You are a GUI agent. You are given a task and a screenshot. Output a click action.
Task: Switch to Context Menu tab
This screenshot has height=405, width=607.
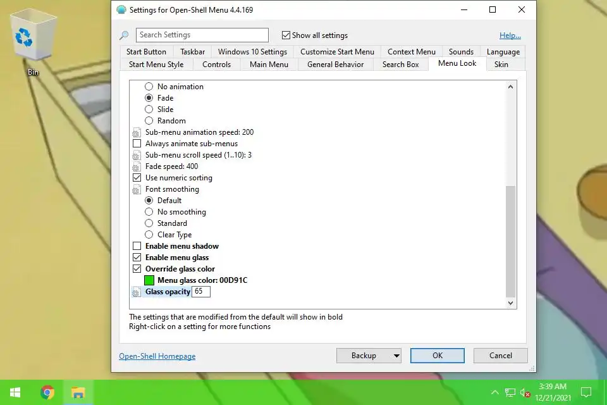click(x=412, y=51)
